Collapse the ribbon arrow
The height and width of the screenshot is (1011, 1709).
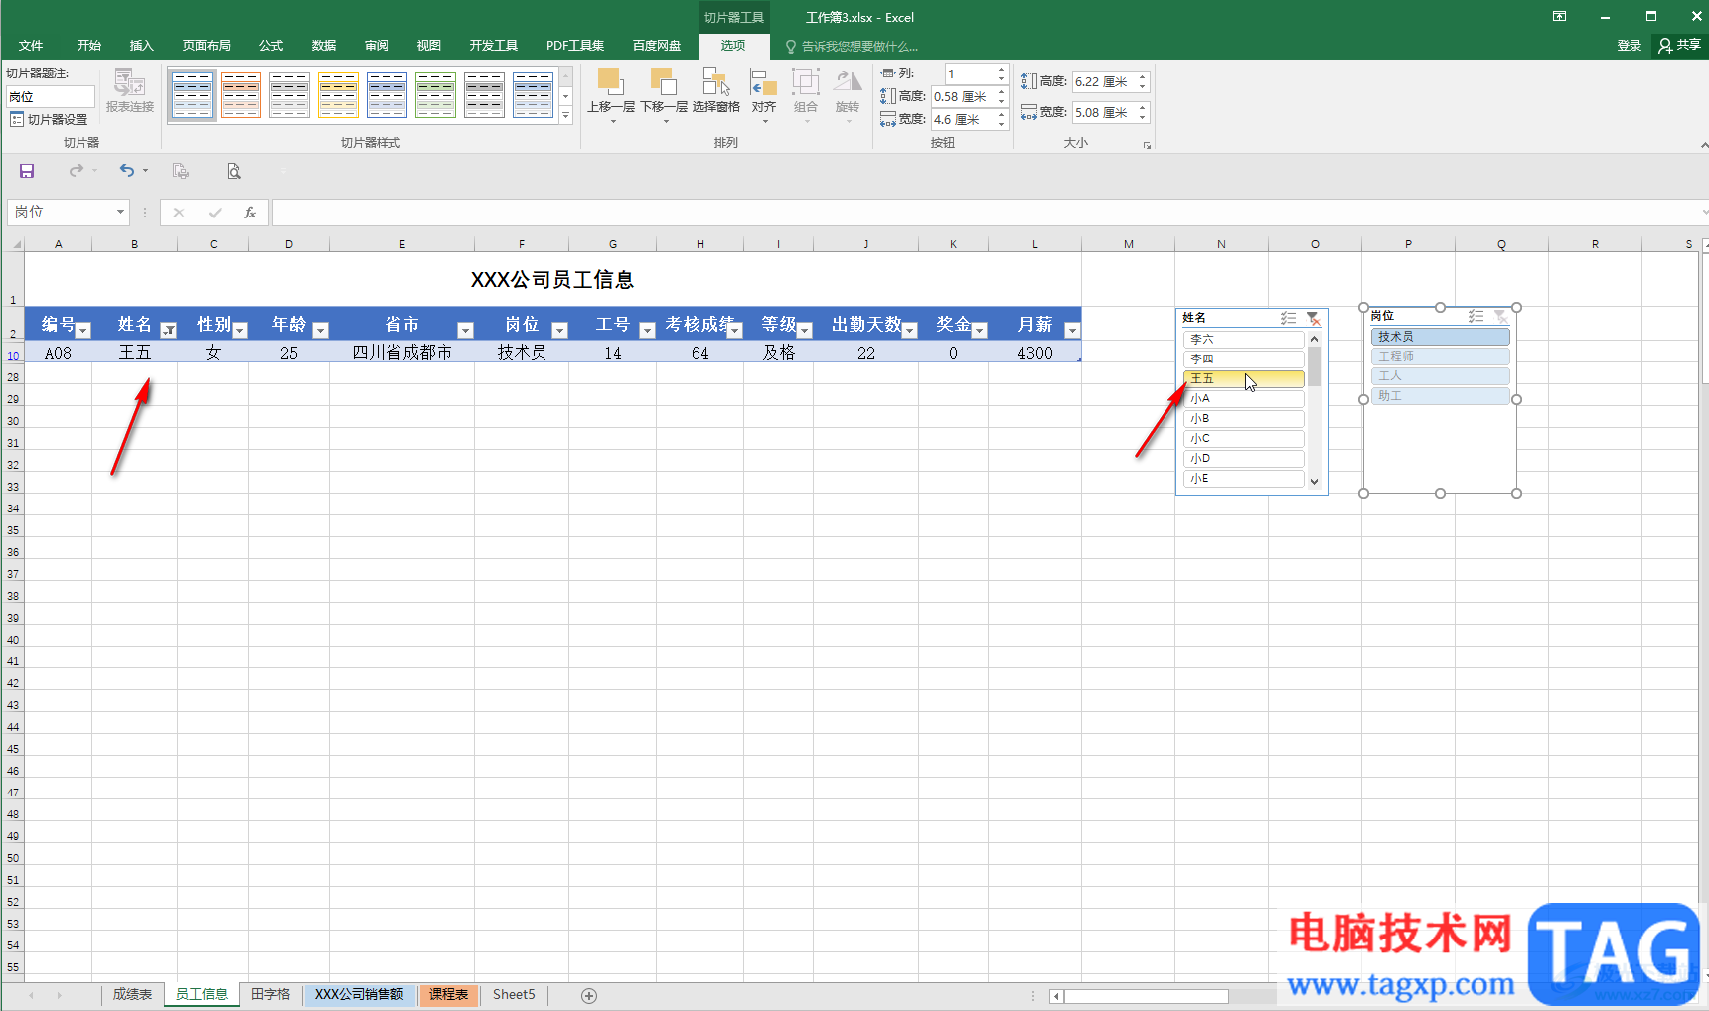(1704, 145)
